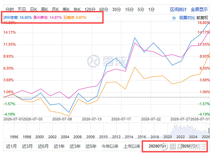Viewport: 213px width, 153px height.
Task: Select 上市以来 since-listing range
Action: [x=132, y=146]
